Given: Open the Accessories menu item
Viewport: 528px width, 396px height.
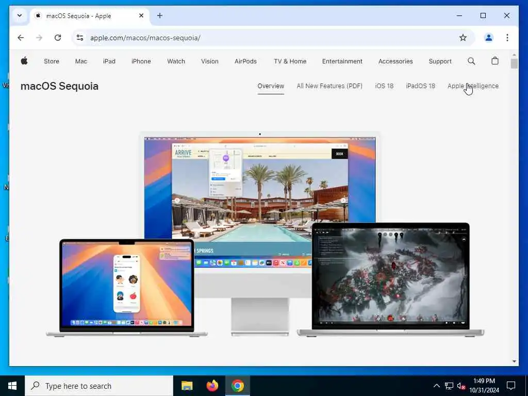Looking at the screenshot, I should pyautogui.click(x=395, y=61).
